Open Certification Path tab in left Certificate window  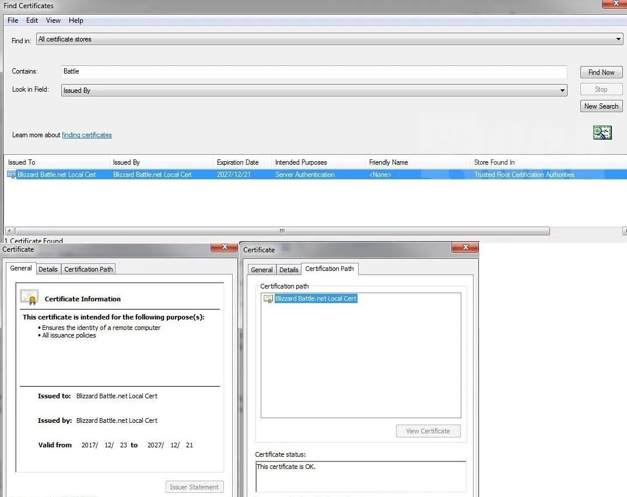coord(89,269)
